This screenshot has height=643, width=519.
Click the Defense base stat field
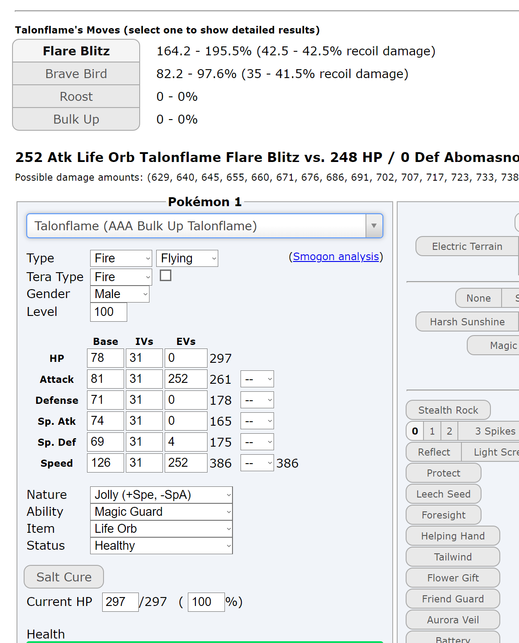click(x=105, y=400)
